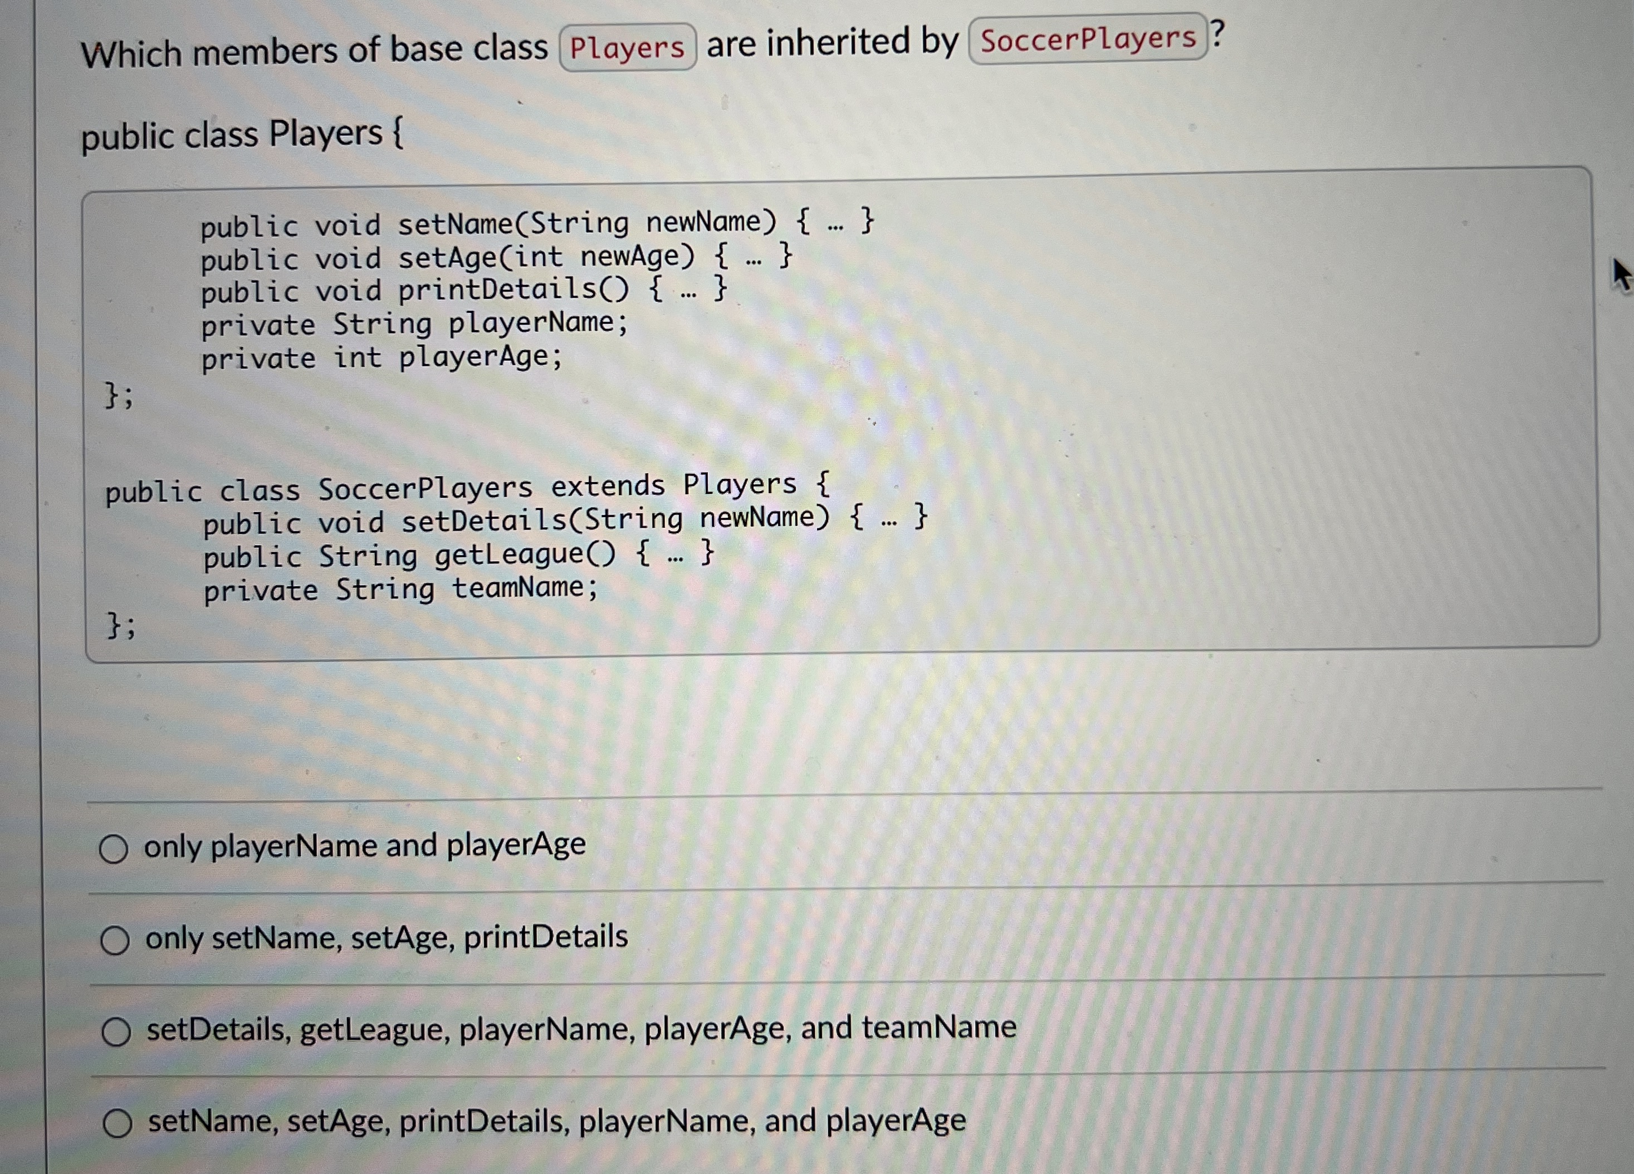Click the 'only setName, setAge, printDetails' answer text

pos(386,938)
